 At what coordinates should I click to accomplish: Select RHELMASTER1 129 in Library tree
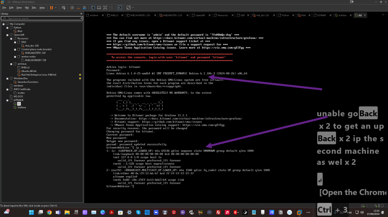pos(35,53)
